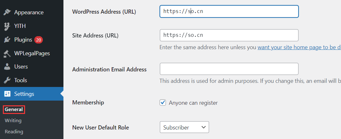Open the Appearance menu label
341x139 pixels.
coord(29,12)
